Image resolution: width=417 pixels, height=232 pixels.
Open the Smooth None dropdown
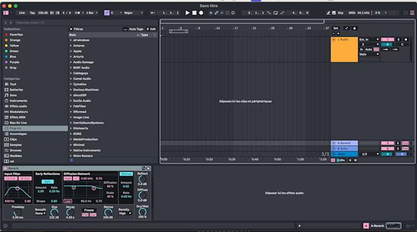[x=40, y=214]
